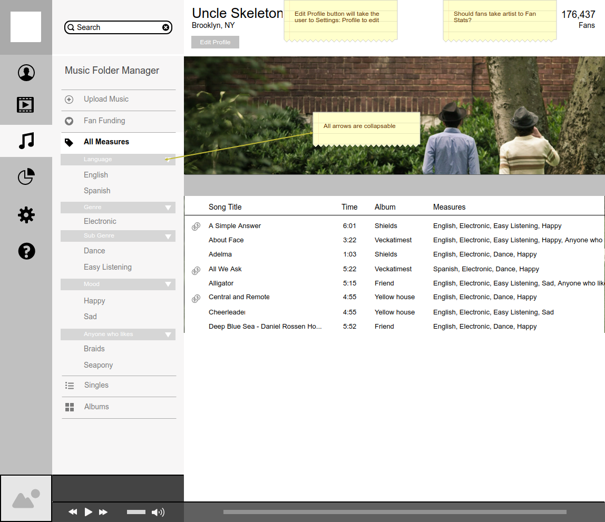
Task: Rewind with the player's previous button
Action: (73, 512)
